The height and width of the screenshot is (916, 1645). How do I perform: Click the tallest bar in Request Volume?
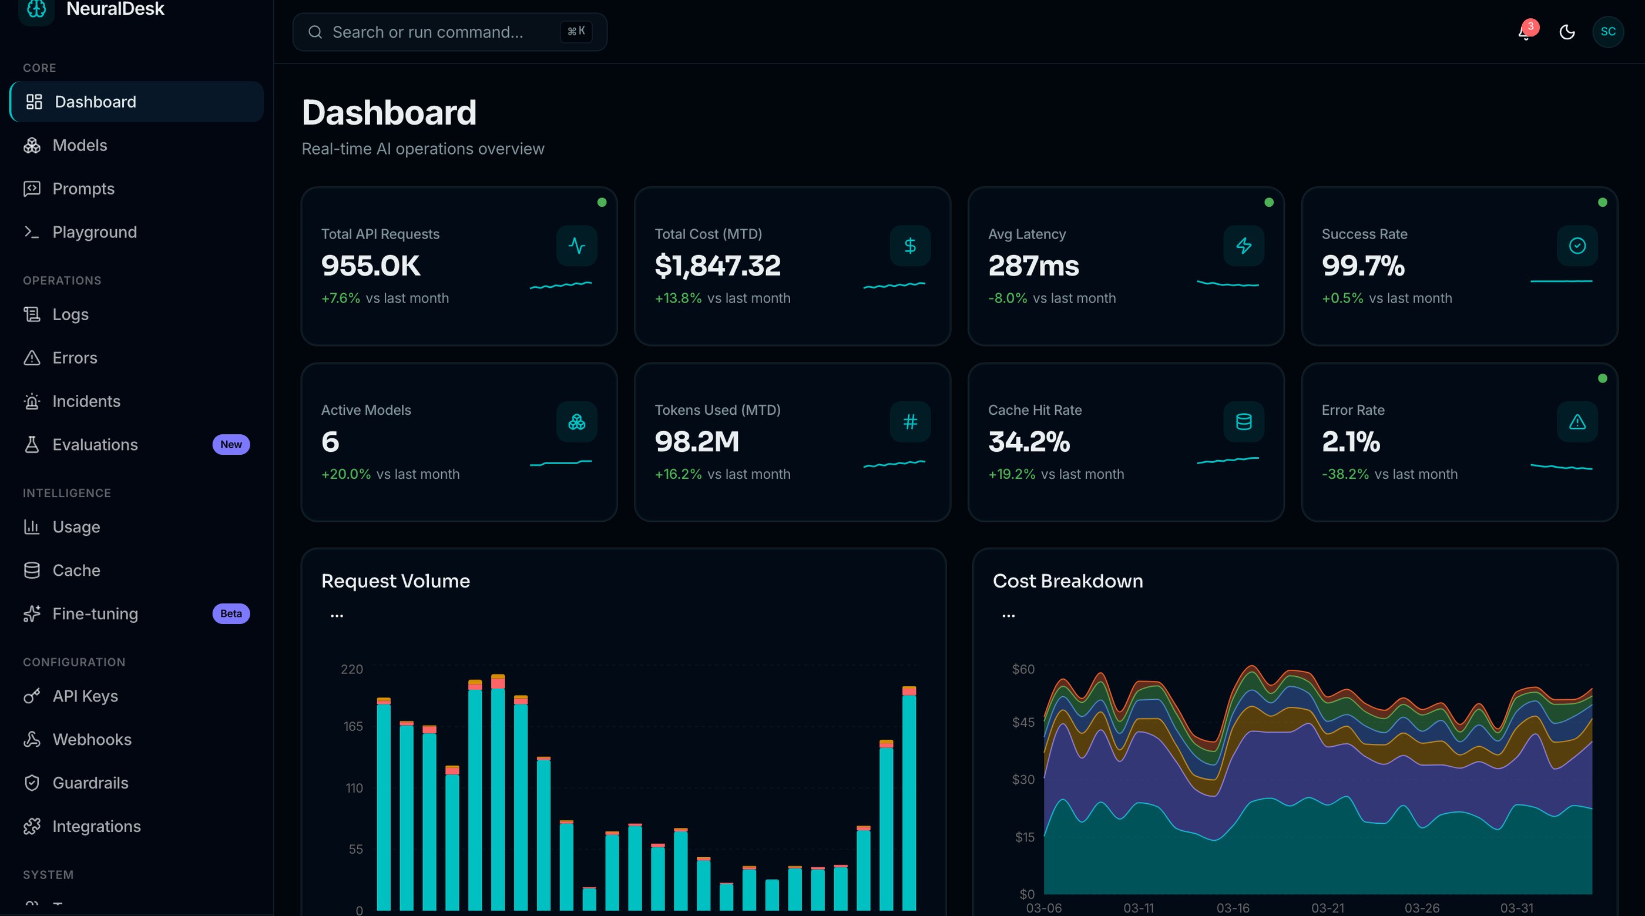[498, 792]
